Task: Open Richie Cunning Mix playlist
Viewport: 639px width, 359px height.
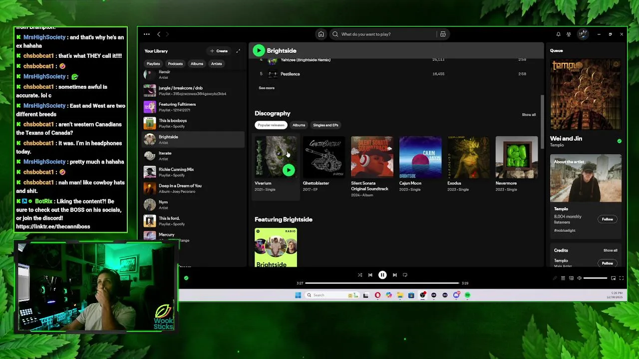Action: pyautogui.click(x=193, y=172)
